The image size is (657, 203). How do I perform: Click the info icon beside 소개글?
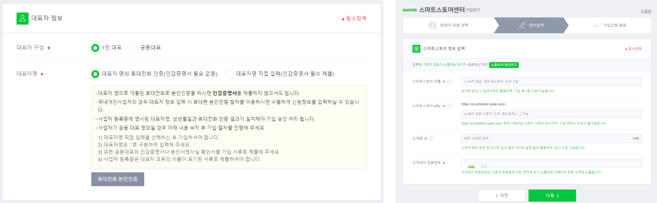coord(432,138)
